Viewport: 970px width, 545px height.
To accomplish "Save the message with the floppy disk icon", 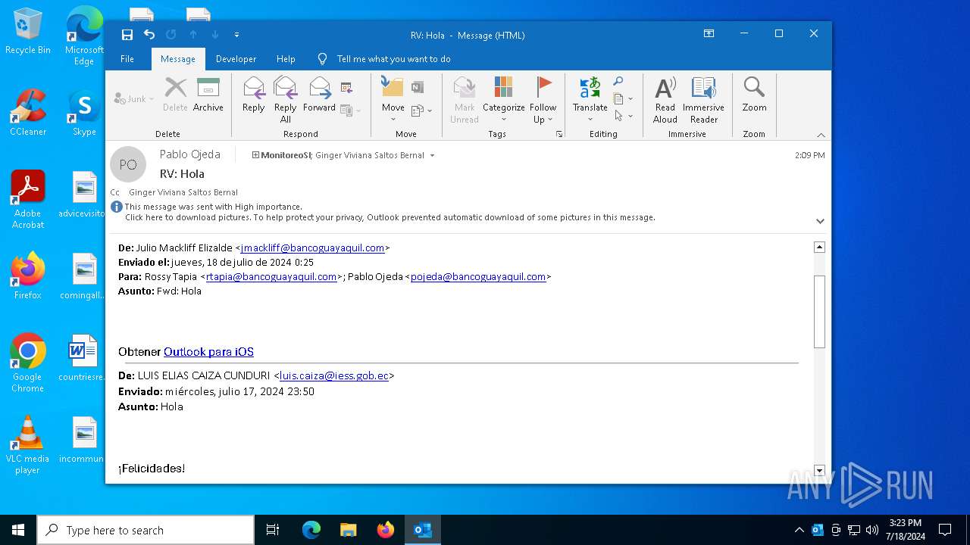I will point(127,35).
